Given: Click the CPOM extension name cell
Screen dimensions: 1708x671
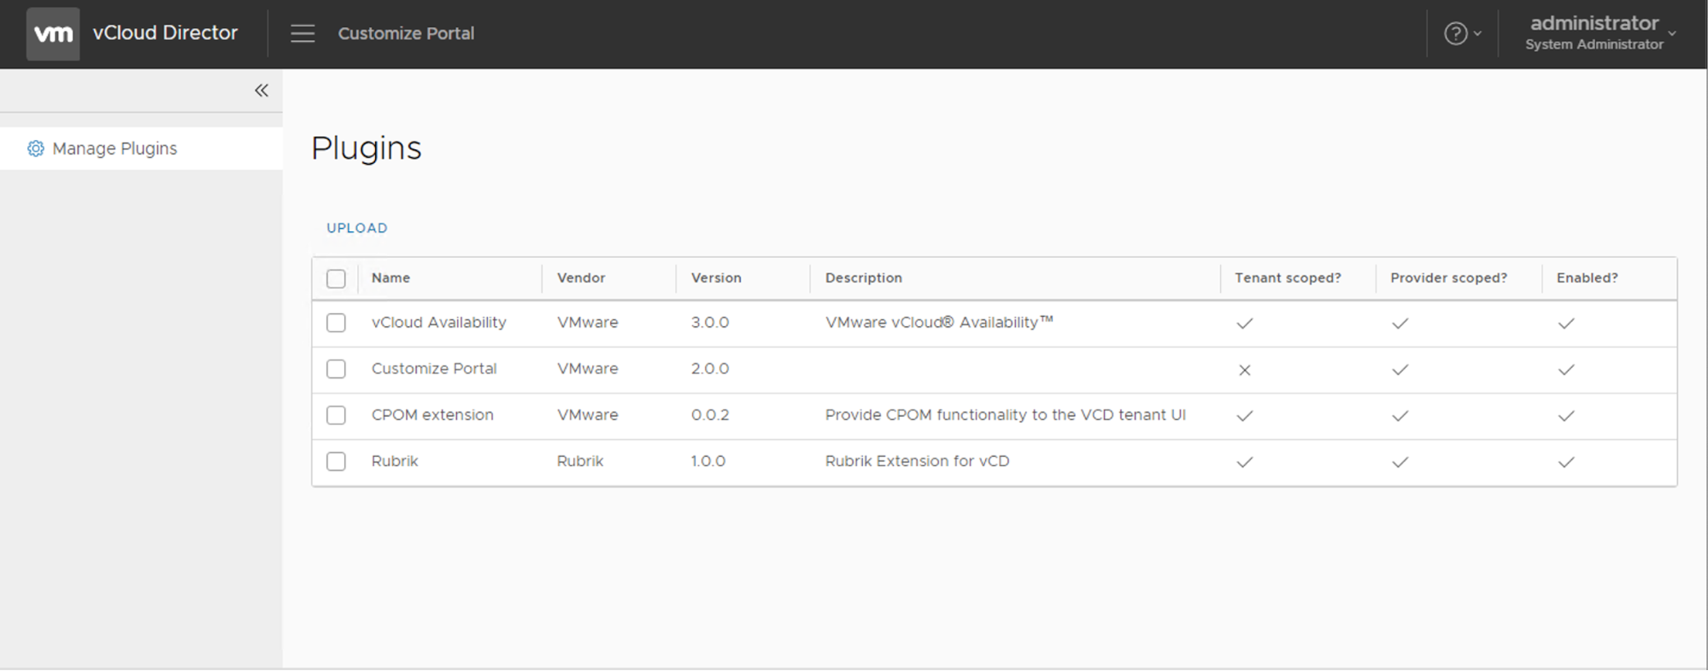Looking at the screenshot, I should 432,415.
